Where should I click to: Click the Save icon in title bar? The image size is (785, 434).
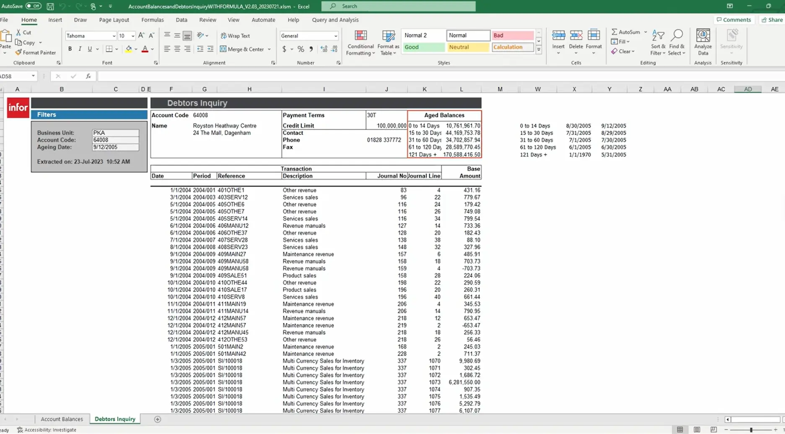(50, 6)
